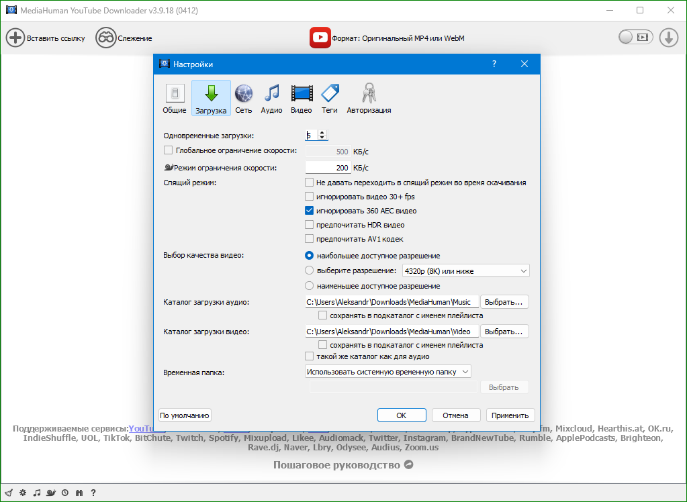Screen dimensions: 687x502
Task: Open the Временная папка dropdown
Action: [x=387, y=371]
